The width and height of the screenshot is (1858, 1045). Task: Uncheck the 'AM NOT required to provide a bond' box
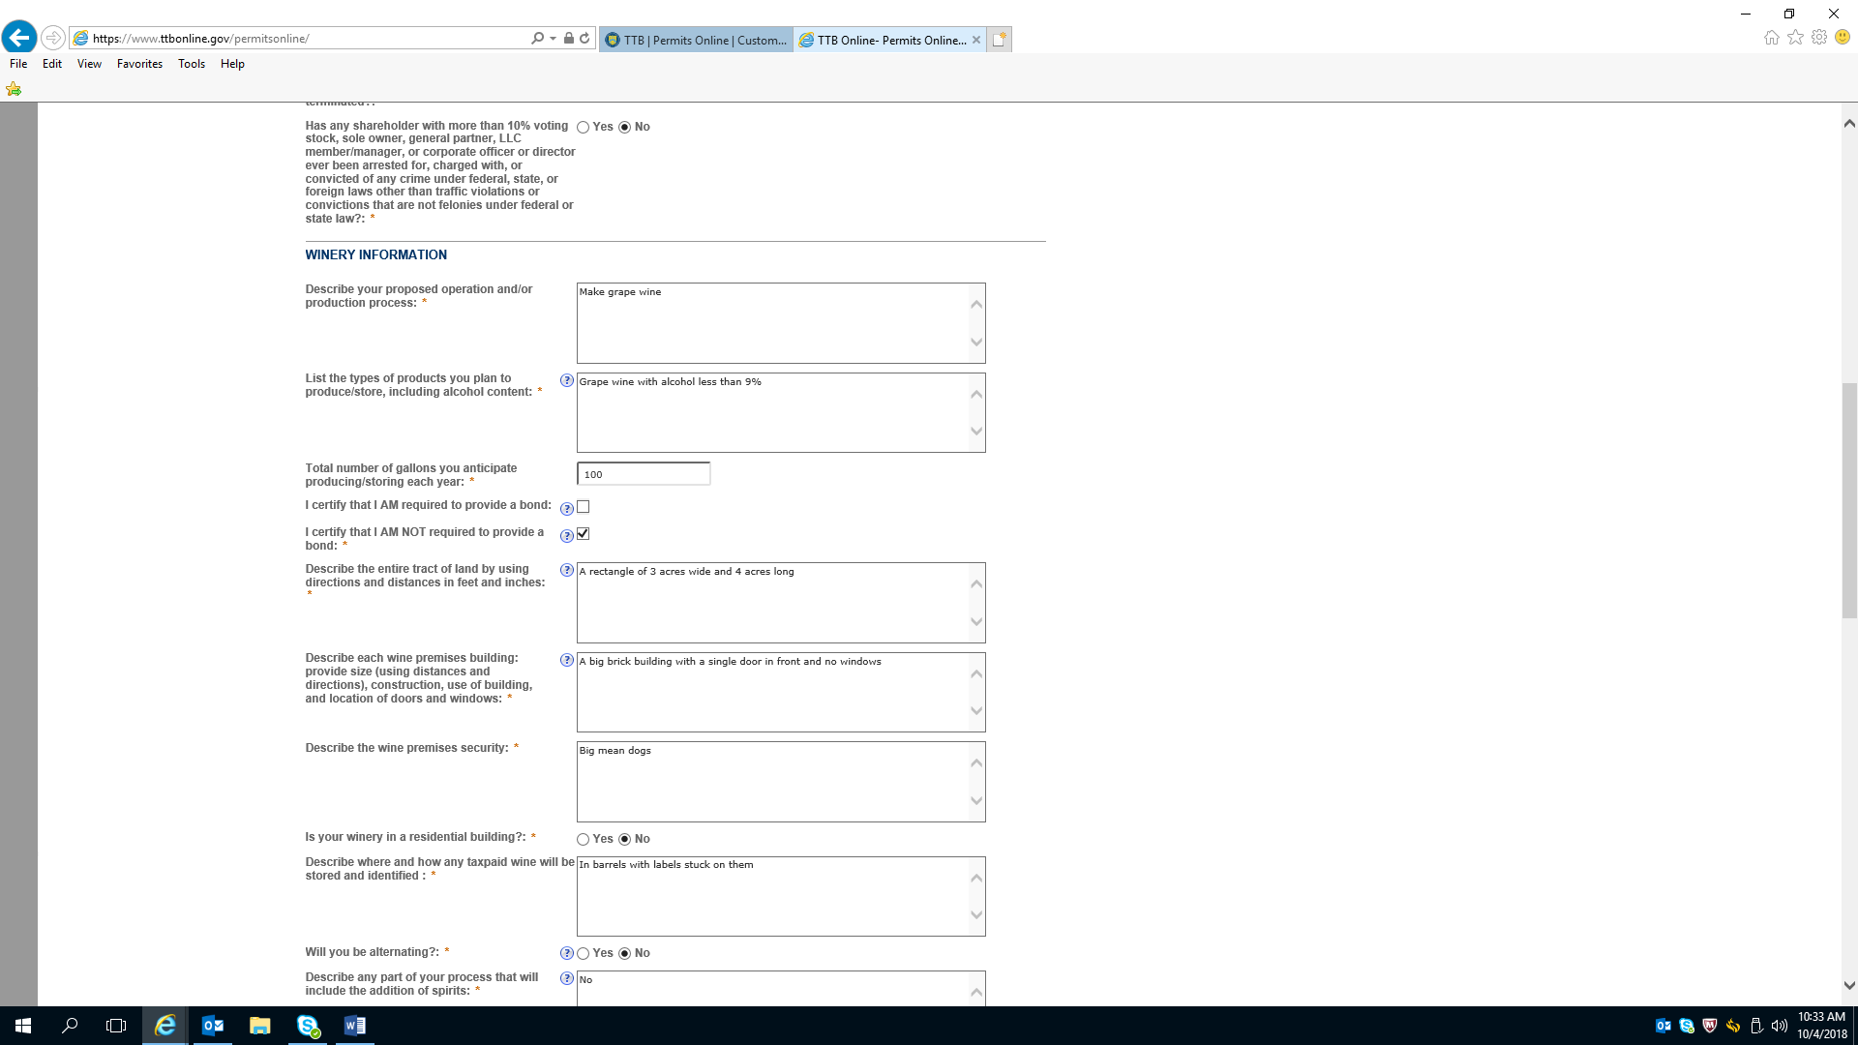[x=583, y=534]
